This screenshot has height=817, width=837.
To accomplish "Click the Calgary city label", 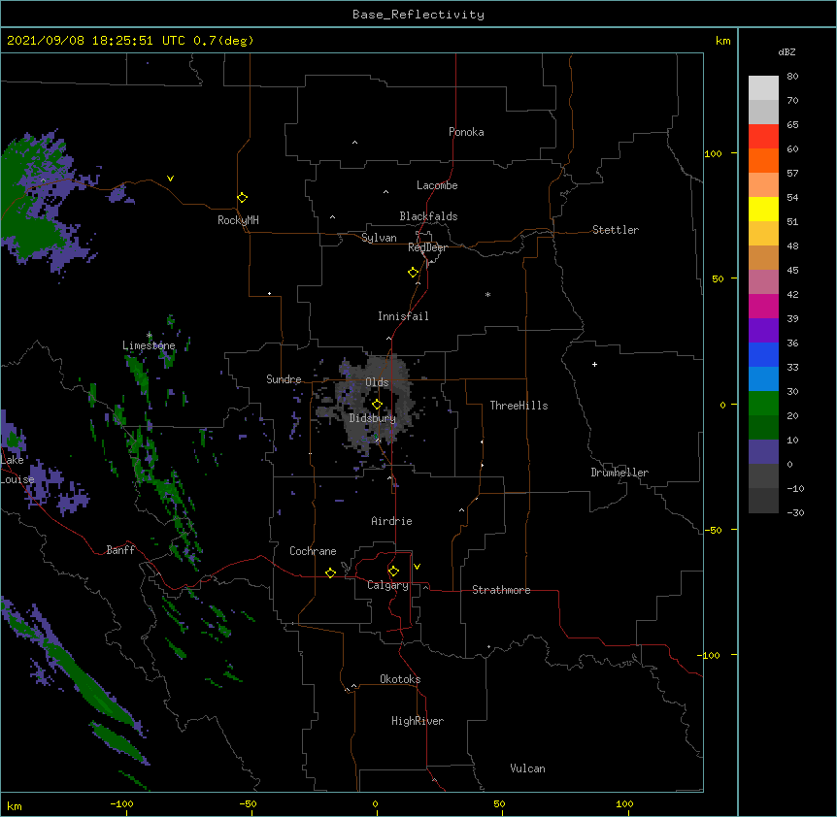I will (387, 585).
